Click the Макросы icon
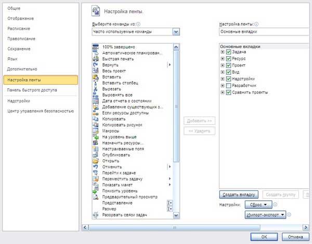312x244 pixels. pos(96,131)
